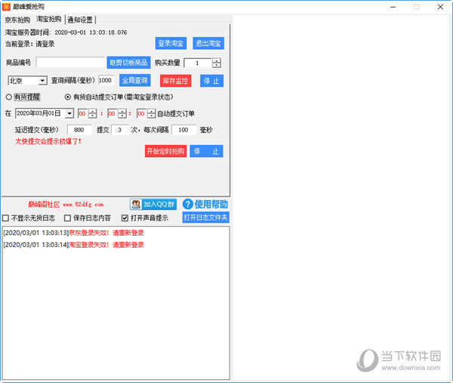This screenshot has width=453, height=383.
Task: Increase the hour stepper value
Action: point(92,111)
